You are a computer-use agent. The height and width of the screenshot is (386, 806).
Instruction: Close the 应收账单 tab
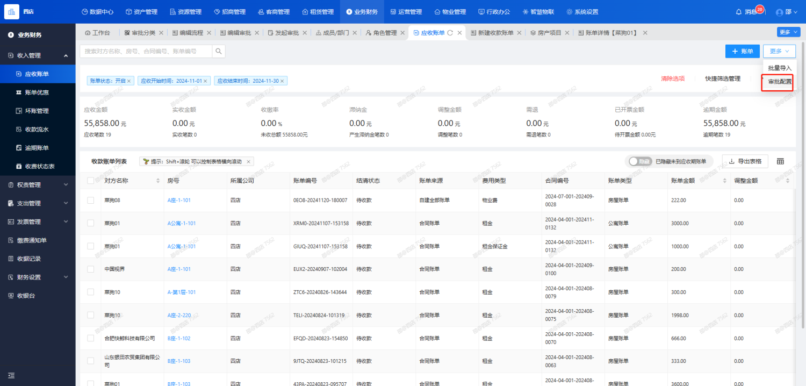(459, 33)
